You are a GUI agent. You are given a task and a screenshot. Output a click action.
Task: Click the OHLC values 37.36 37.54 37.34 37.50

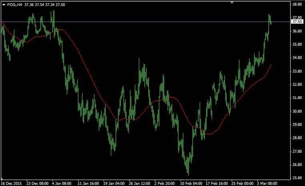44,5
